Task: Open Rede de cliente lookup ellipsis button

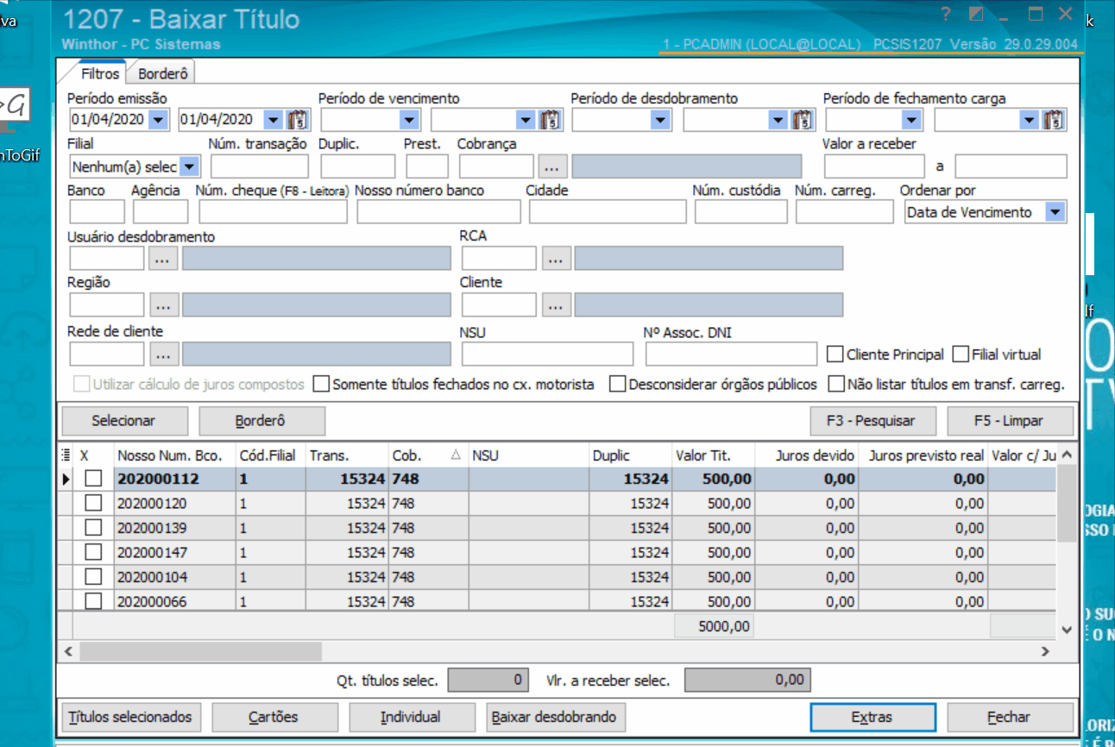Action: pyautogui.click(x=163, y=354)
